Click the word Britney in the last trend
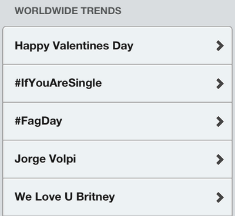Screen dimensions: 235x216 pos(96,197)
